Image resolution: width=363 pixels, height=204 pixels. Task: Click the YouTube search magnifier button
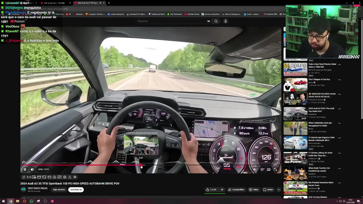coord(216,21)
